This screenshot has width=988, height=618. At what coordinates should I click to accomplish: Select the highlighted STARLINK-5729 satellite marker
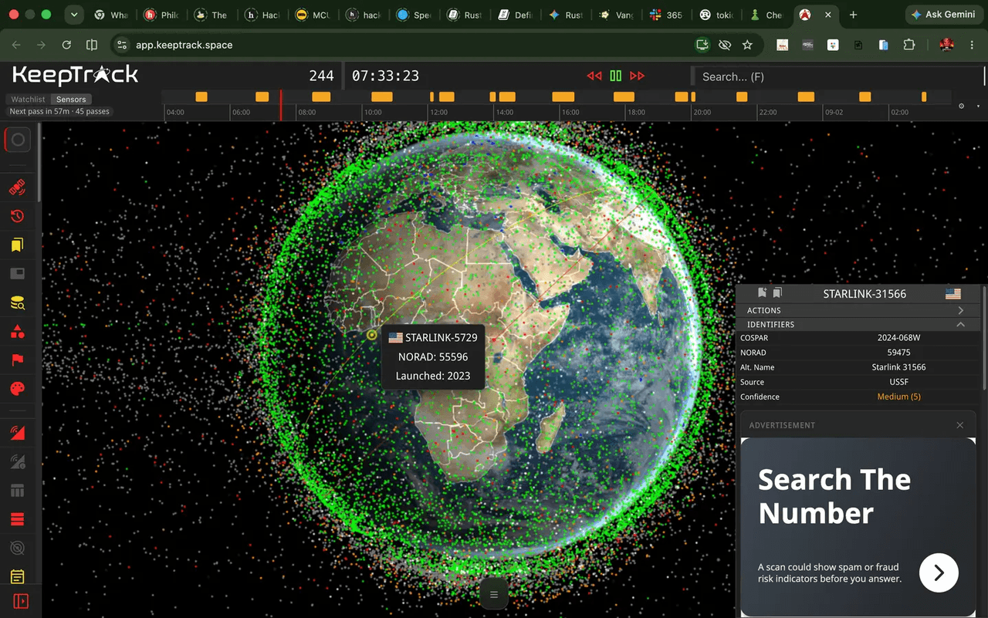click(372, 335)
